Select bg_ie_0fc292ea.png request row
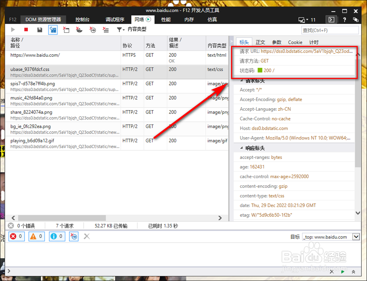Viewport: 367px width, 281px height. (x=117, y=129)
